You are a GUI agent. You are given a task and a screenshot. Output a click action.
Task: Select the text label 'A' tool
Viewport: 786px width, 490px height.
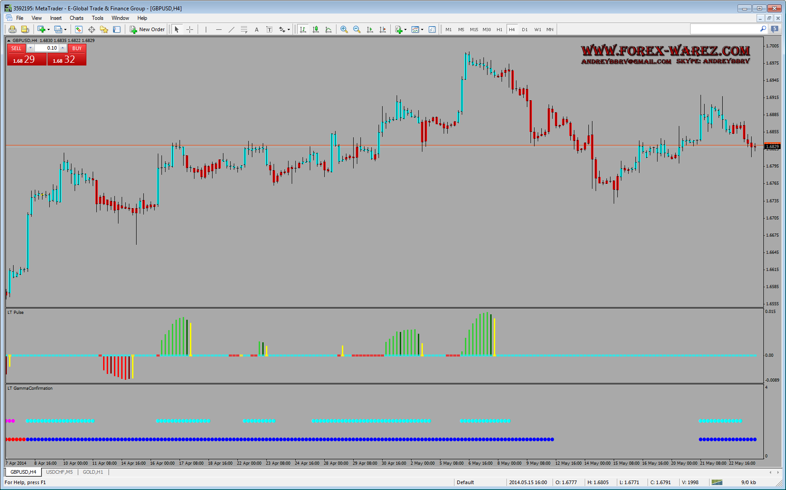[x=256, y=29]
